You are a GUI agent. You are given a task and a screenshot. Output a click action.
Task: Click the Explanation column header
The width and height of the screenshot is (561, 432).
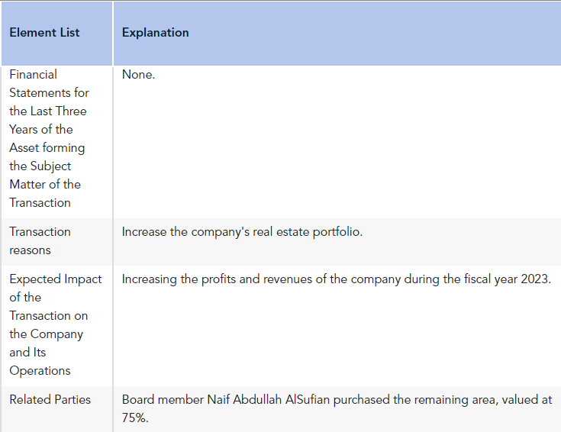(x=155, y=33)
